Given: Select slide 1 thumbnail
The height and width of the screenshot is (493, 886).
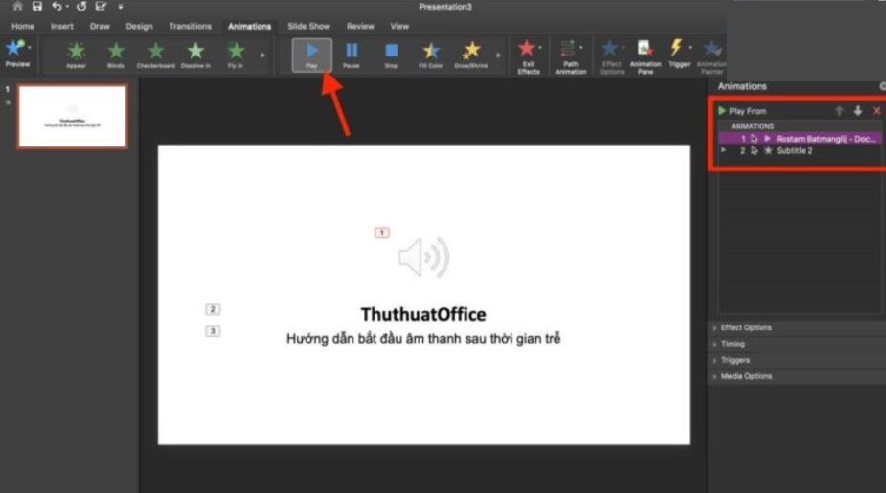Looking at the screenshot, I should pyautogui.click(x=73, y=117).
